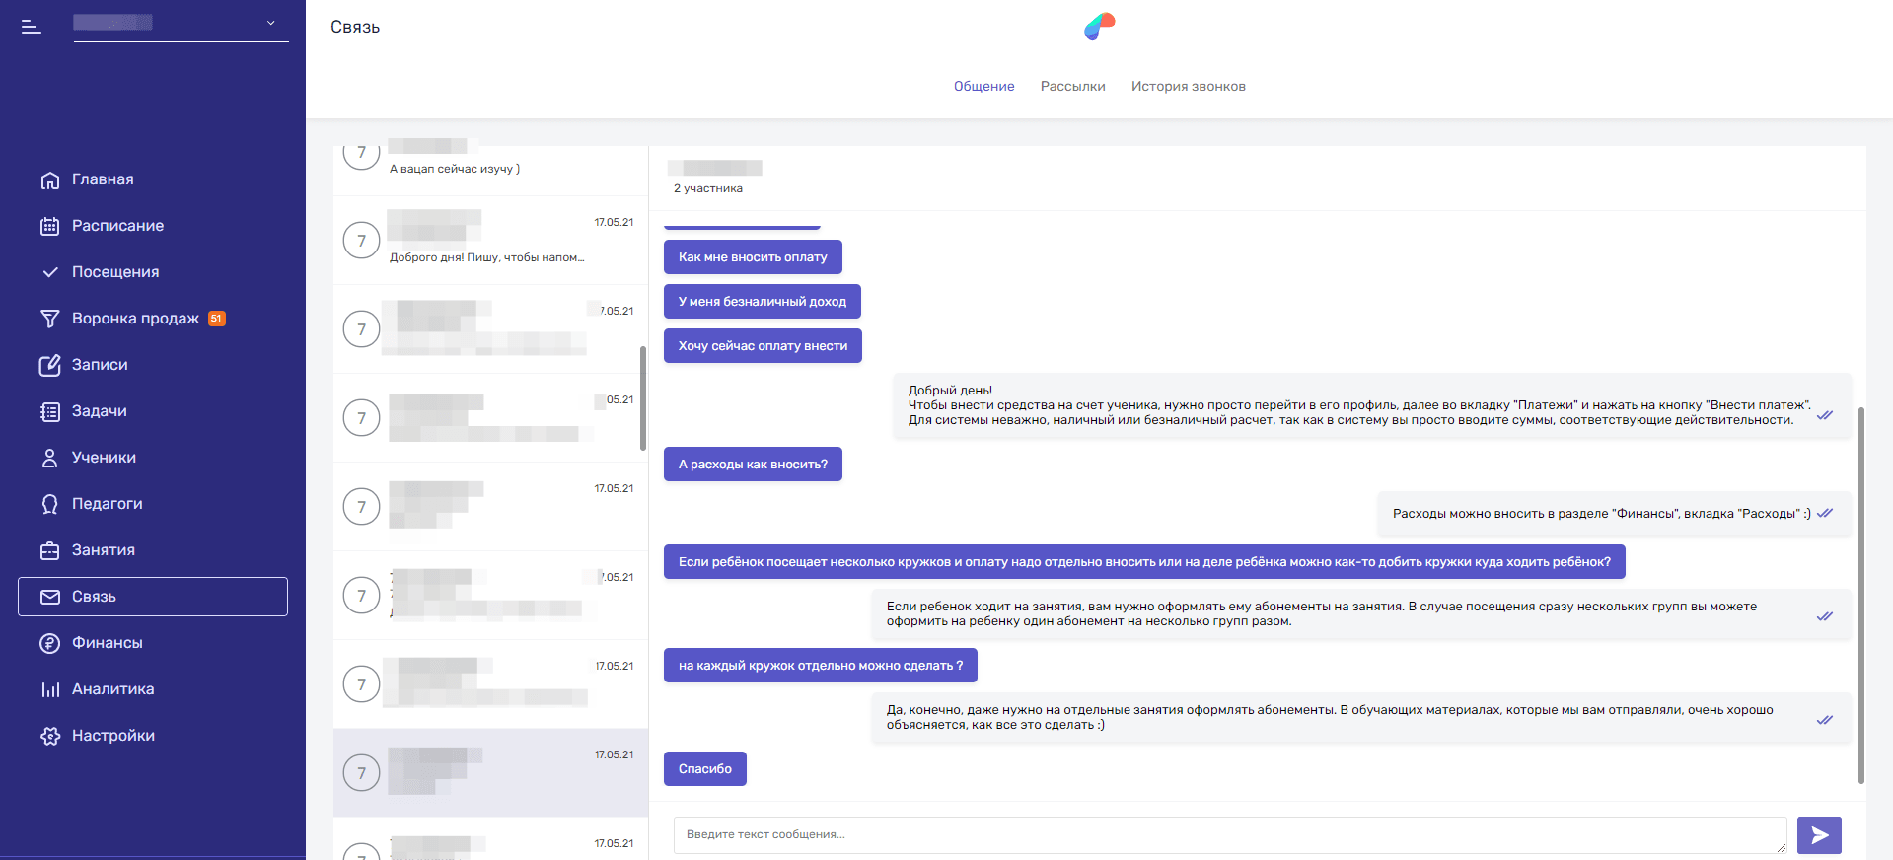
Task: Open the Расписание calendar icon
Action: pos(50,227)
